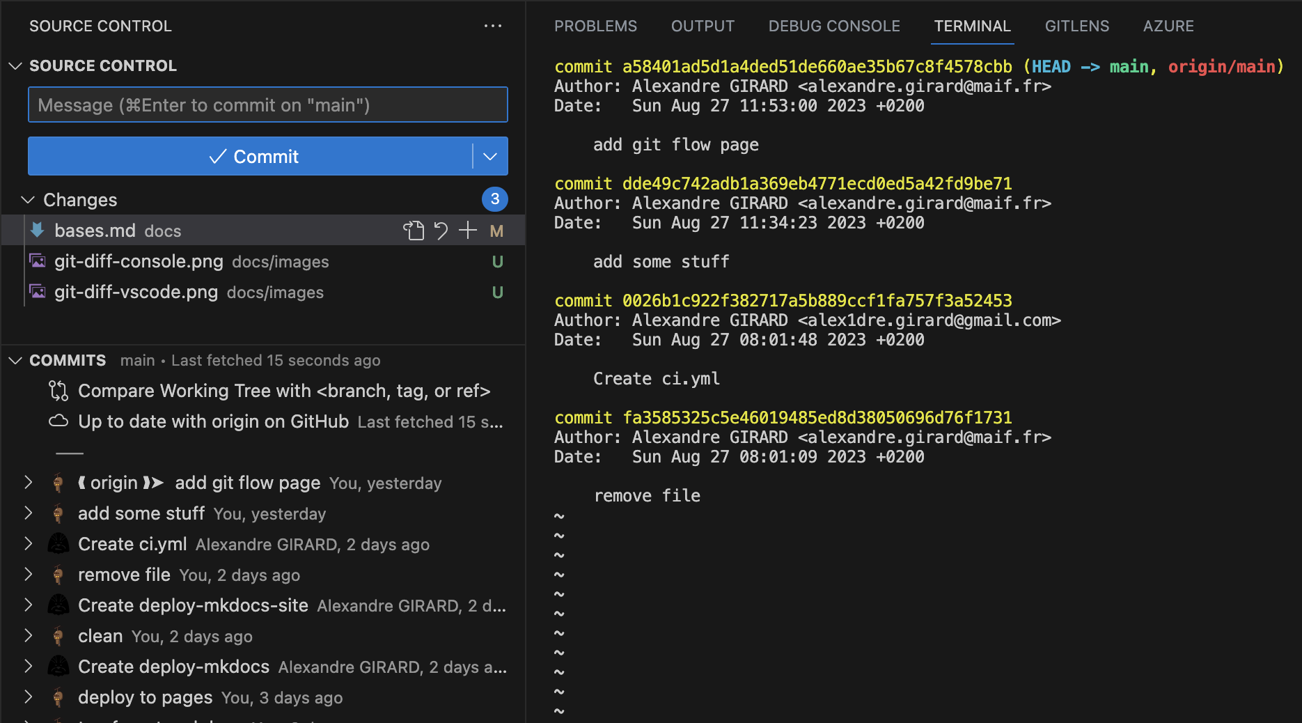Image resolution: width=1302 pixels, height=723 pixels.
Task: Click 'add some stuff' commit title
Action: [141, 513]
